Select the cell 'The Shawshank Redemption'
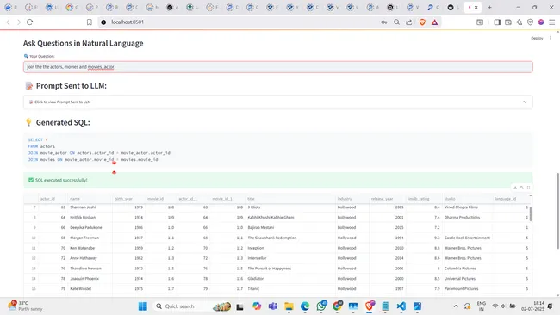Image resolution: width=560 pixels, height=315 pixels. 290,238
